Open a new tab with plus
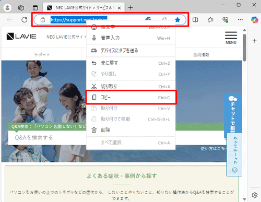 [130, 8]
